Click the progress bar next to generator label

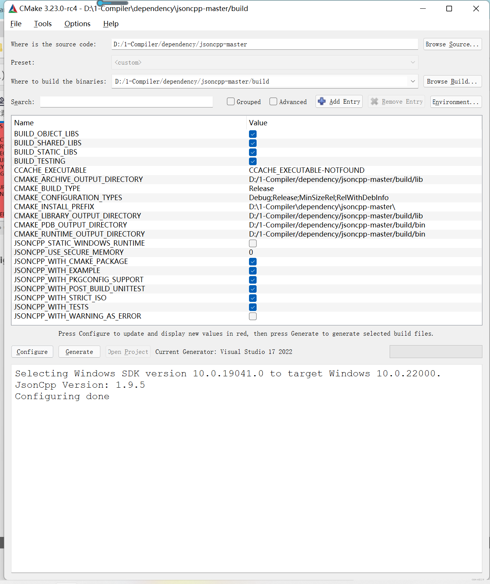click(x=436, y=352)
